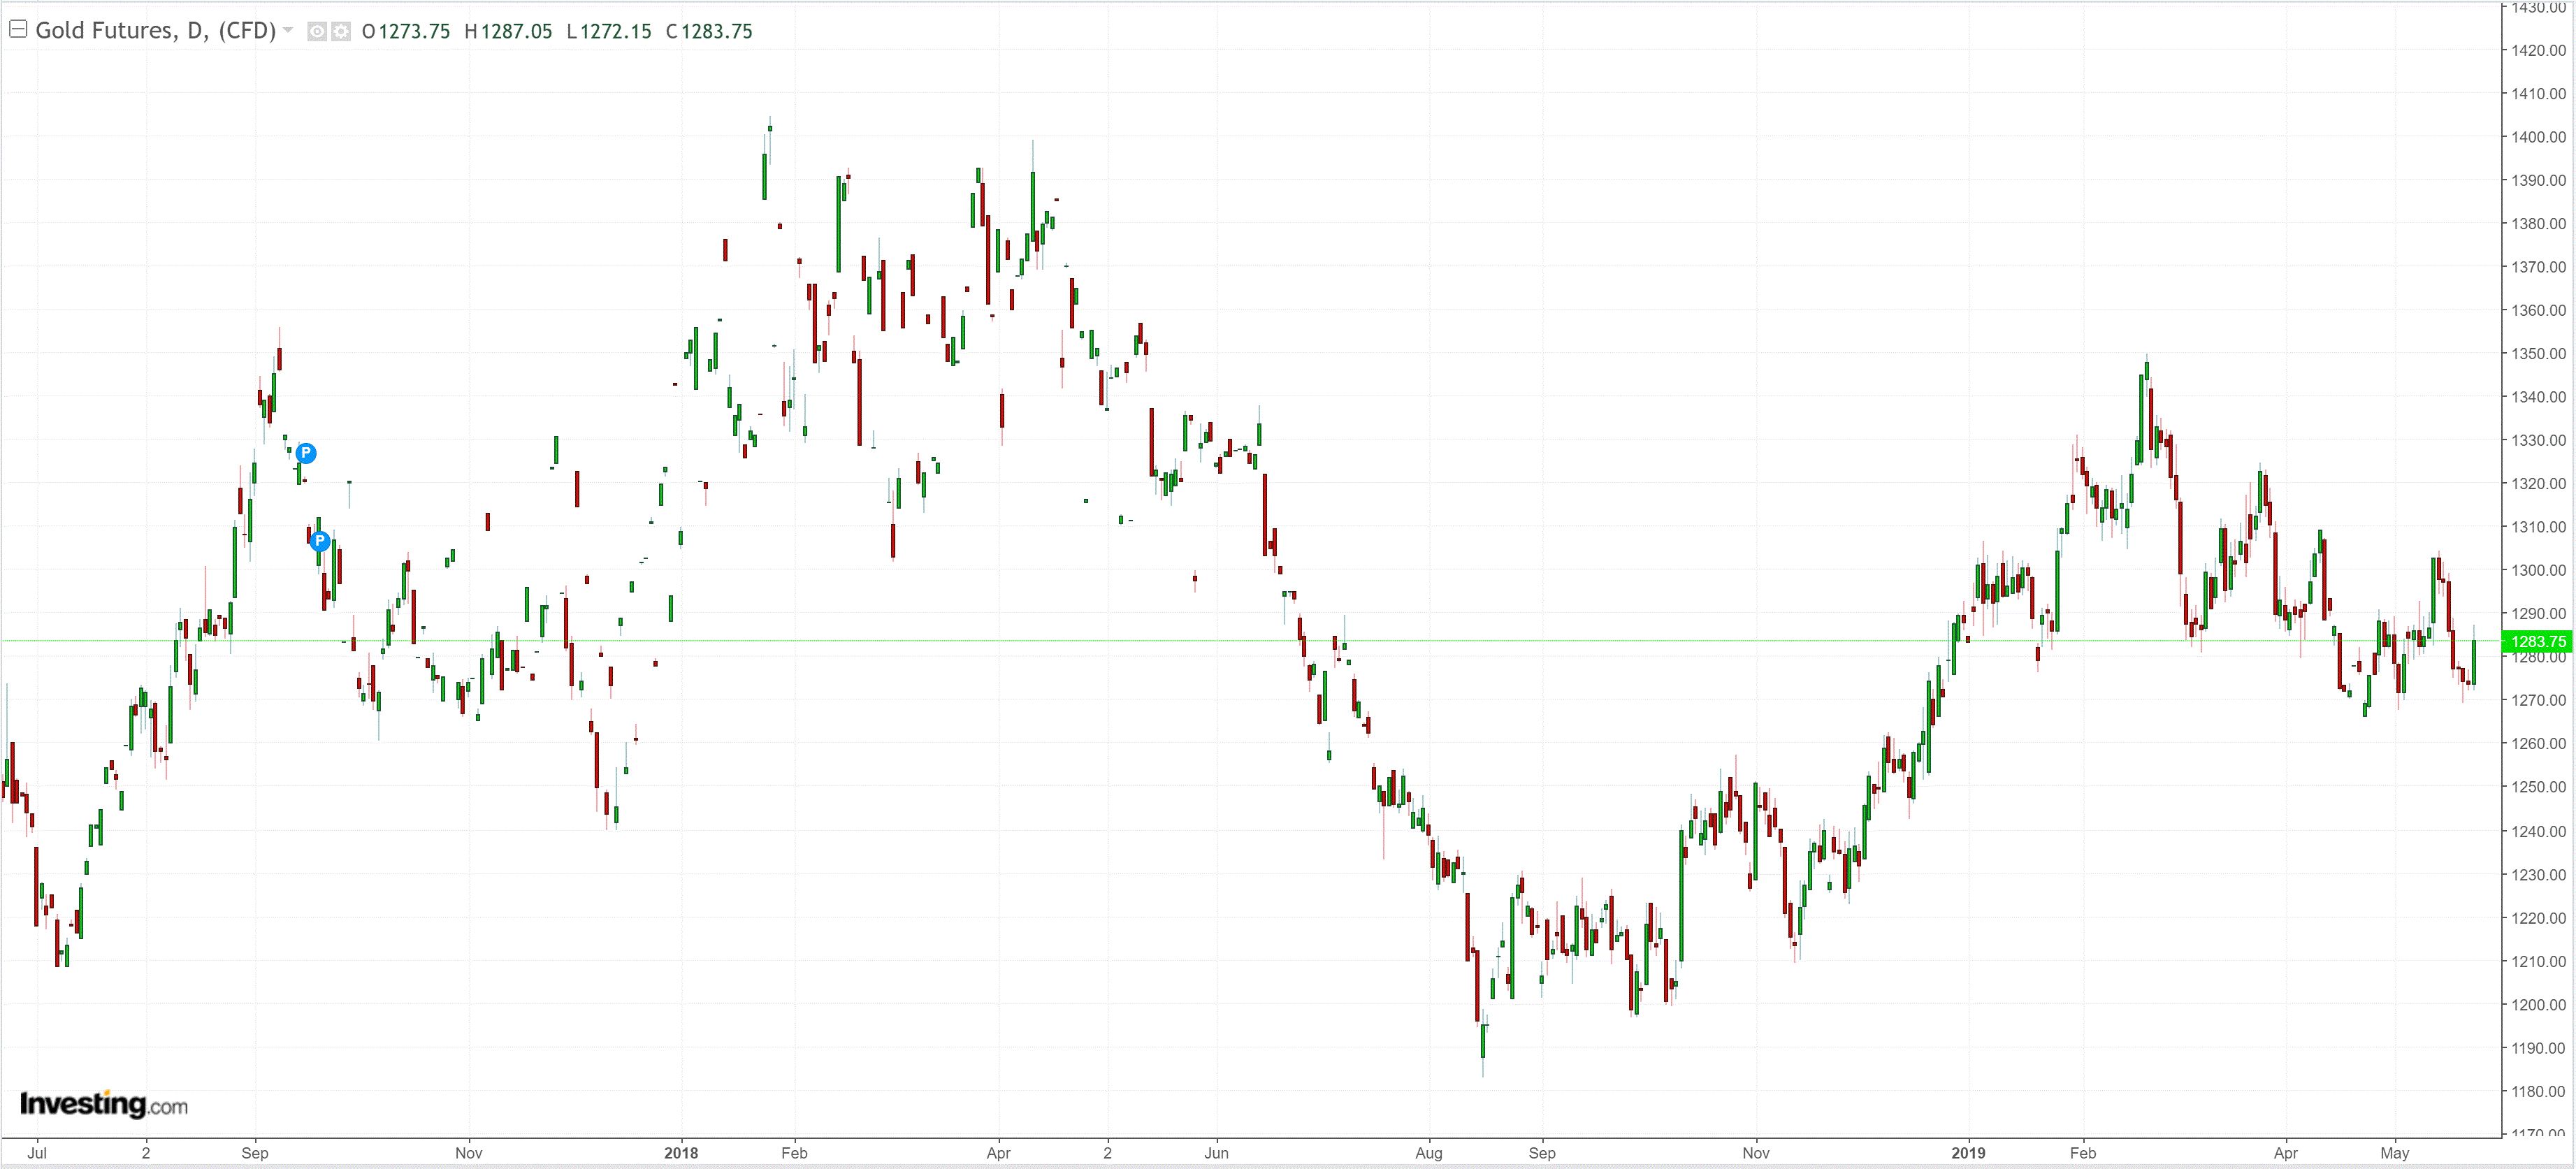Click the 1200.00 price axis label
This screenshot has height=1169, width=2576.
coord(2538,1005)
